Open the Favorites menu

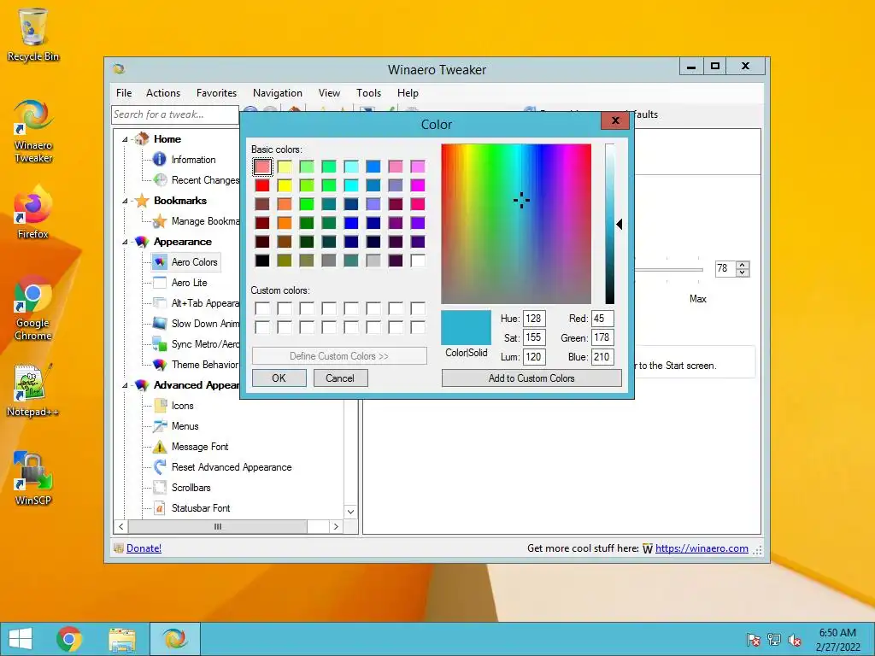coord(216,93)
